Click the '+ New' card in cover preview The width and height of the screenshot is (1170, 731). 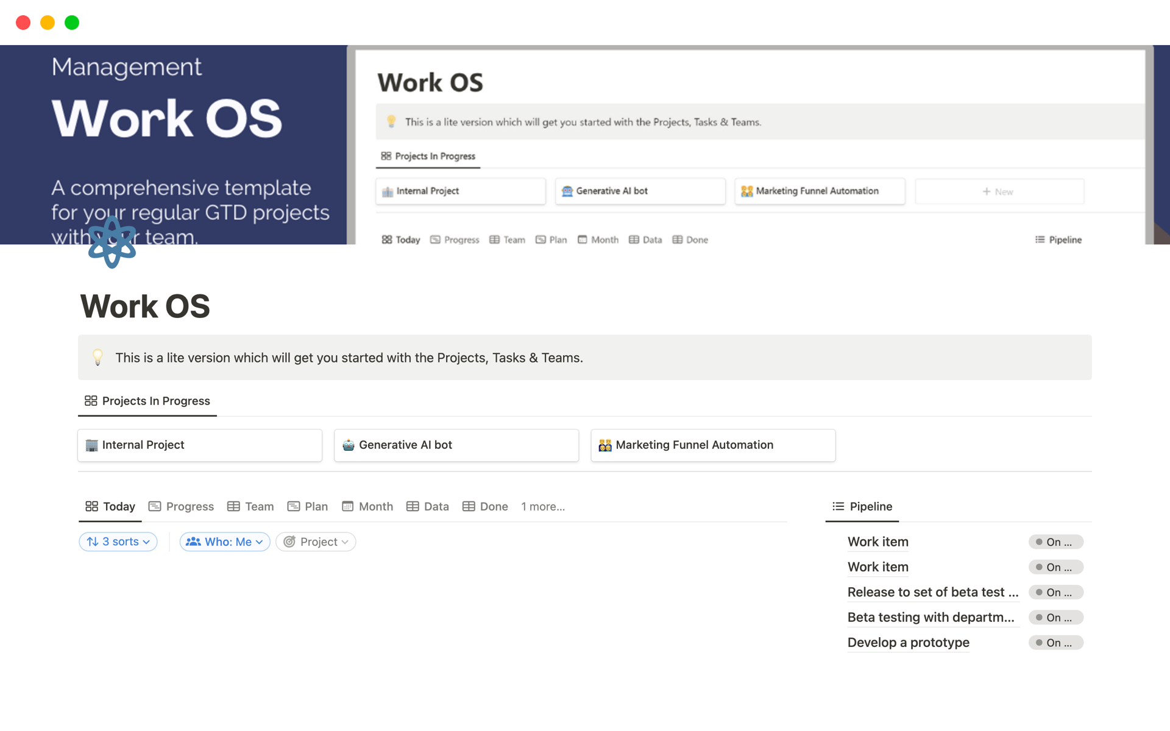click(x=999, y=191)
